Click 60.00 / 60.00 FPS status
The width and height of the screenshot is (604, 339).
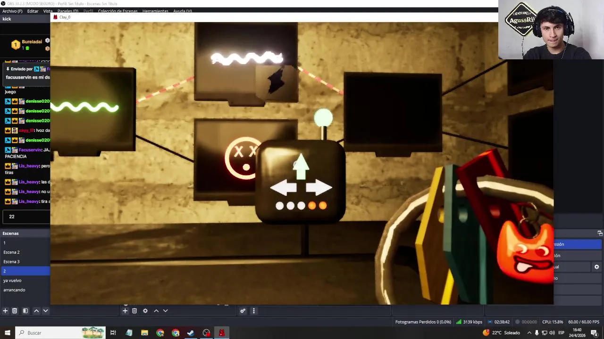[584, 322]
